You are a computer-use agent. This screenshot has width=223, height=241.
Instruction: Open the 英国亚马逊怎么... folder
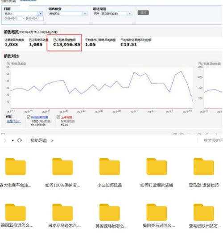click(110, 212)
